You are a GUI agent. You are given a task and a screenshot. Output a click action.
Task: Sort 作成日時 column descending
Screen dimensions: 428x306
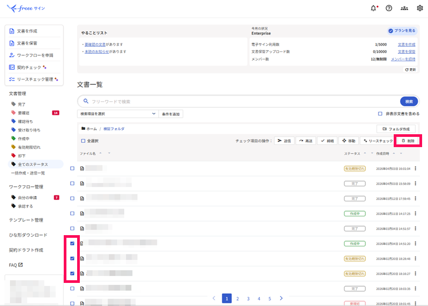tap(401, 154)
